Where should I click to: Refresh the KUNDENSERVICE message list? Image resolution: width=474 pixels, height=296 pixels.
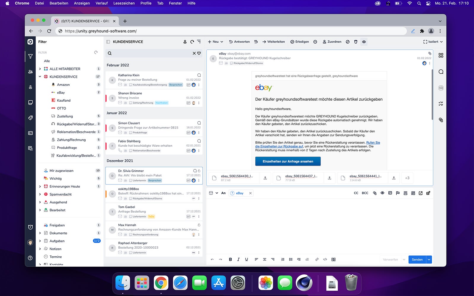click(x=192, y=42)
